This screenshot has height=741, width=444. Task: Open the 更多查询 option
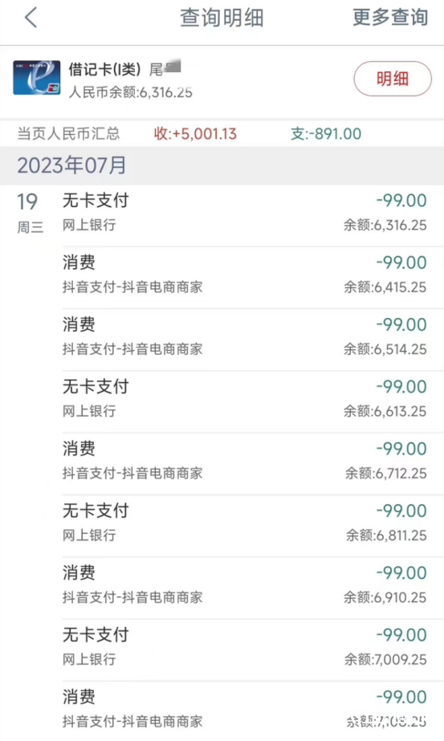[390, 18]
